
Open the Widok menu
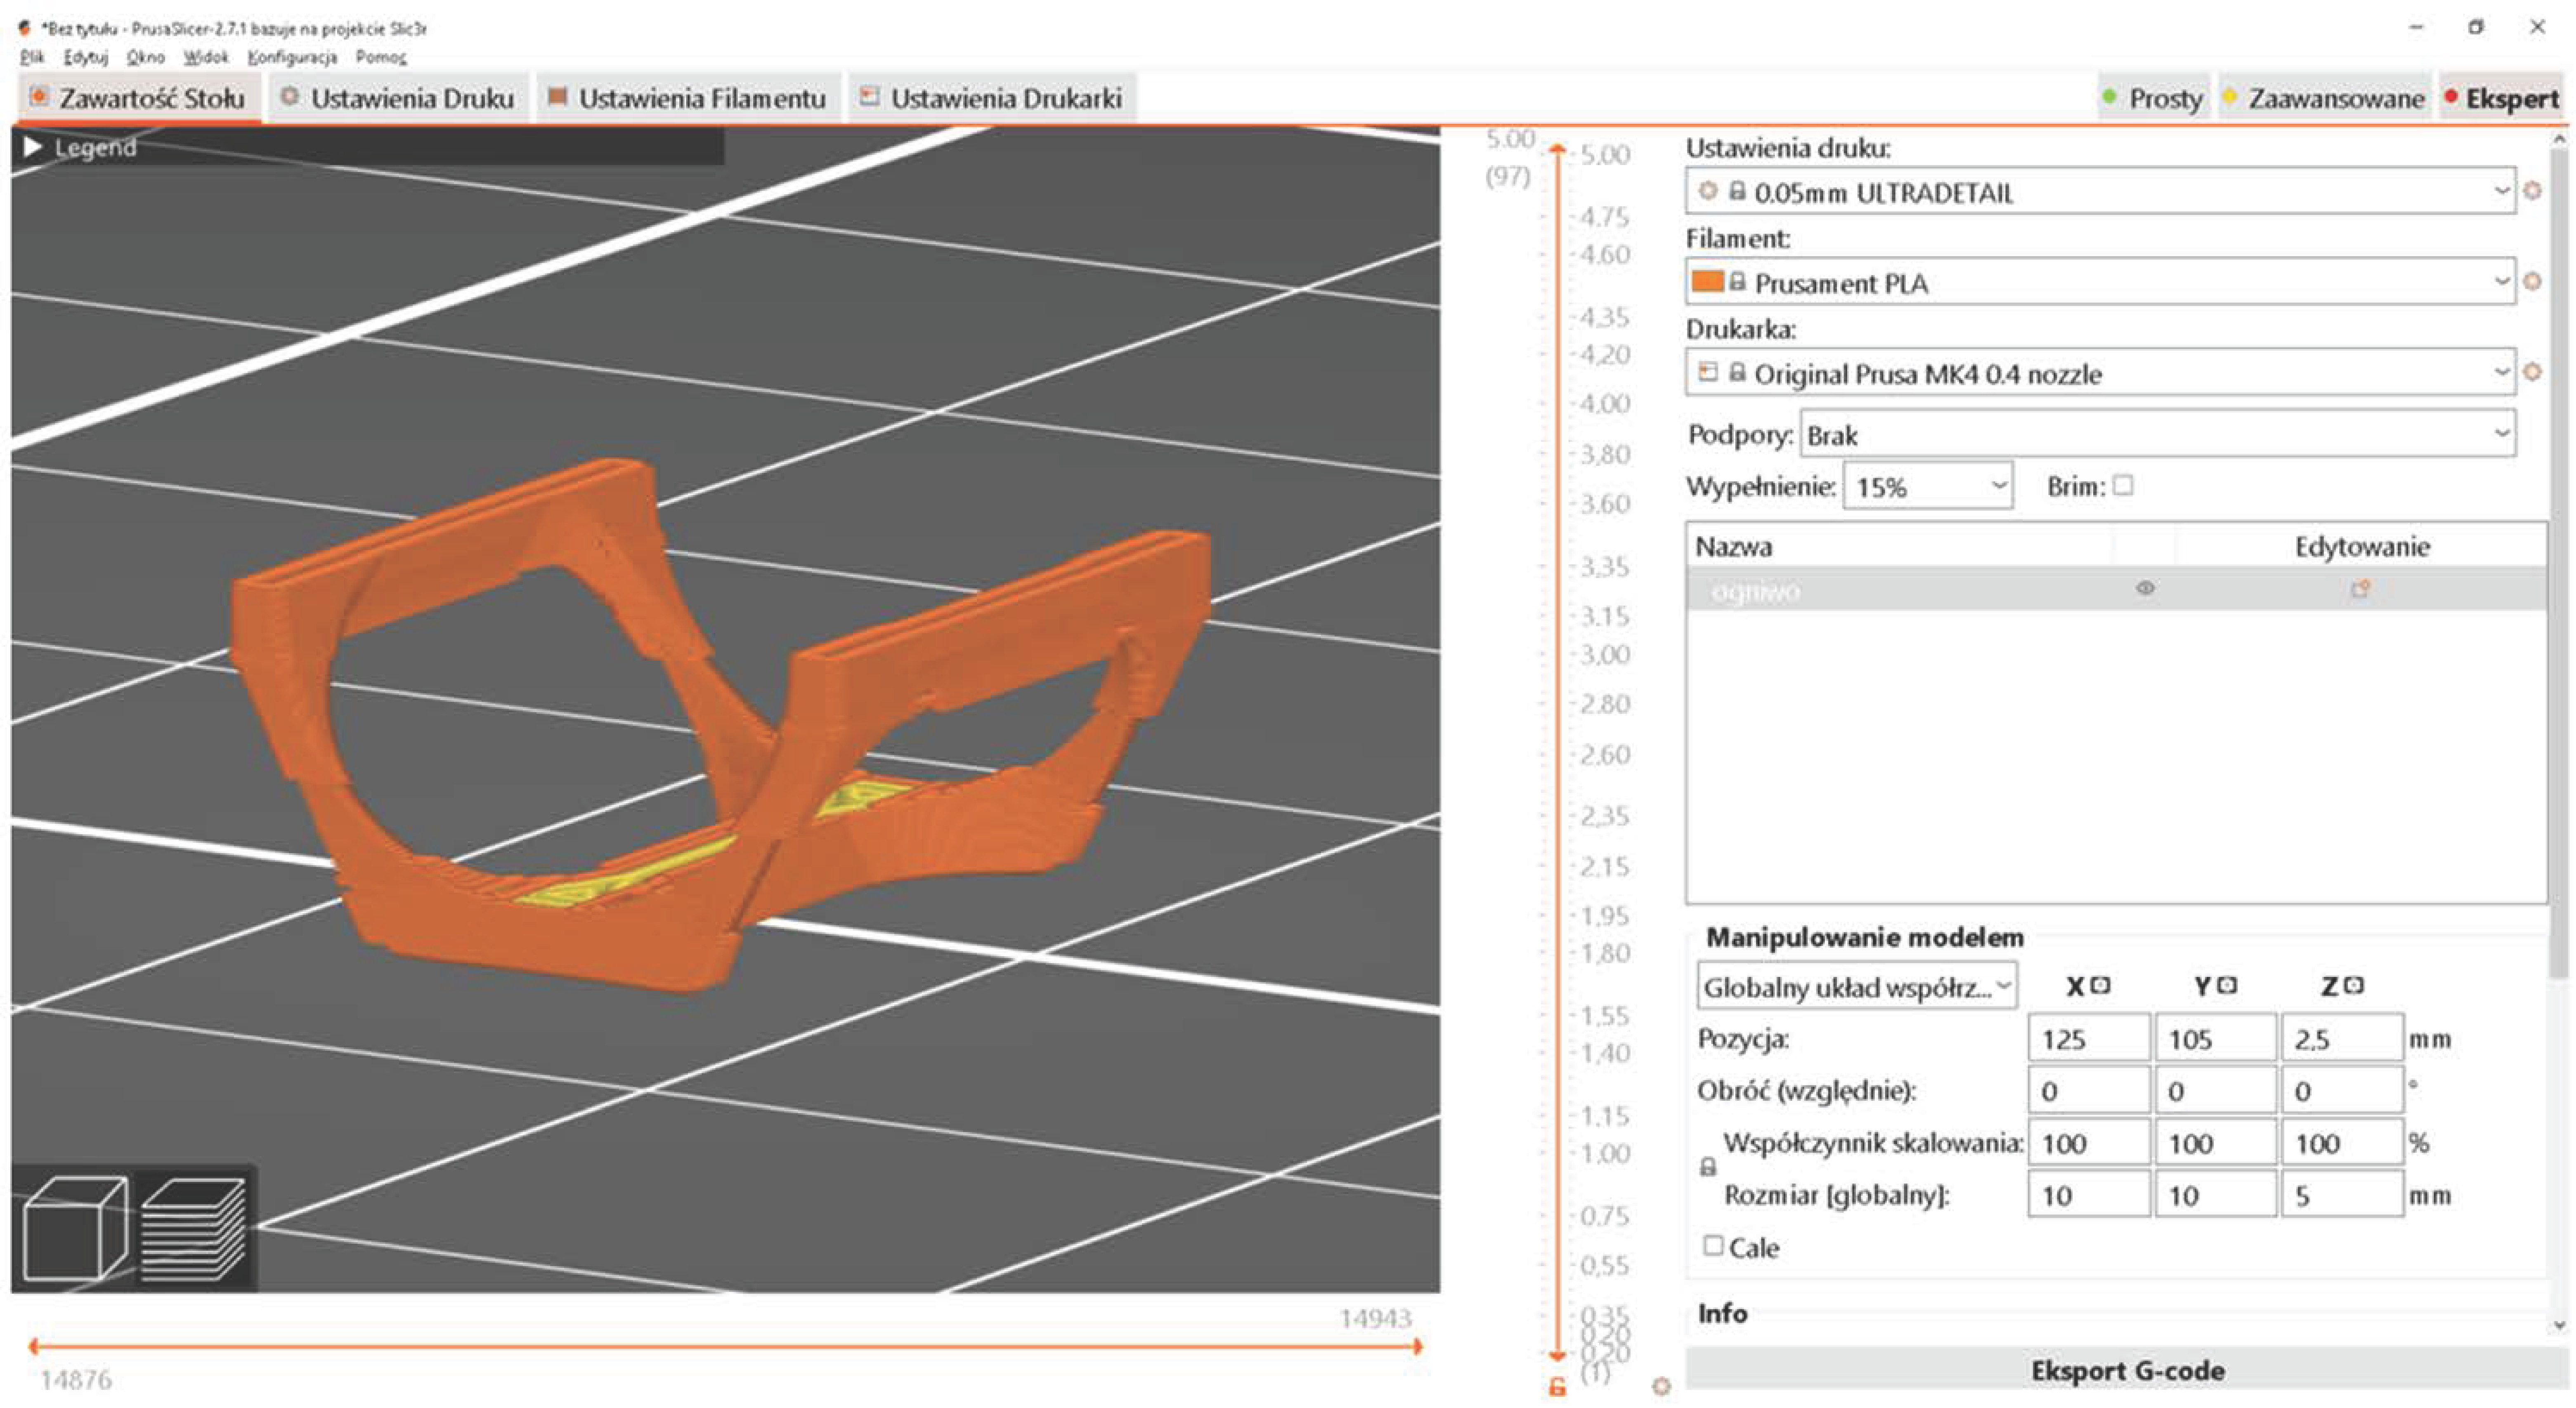(x=206, y=57)
